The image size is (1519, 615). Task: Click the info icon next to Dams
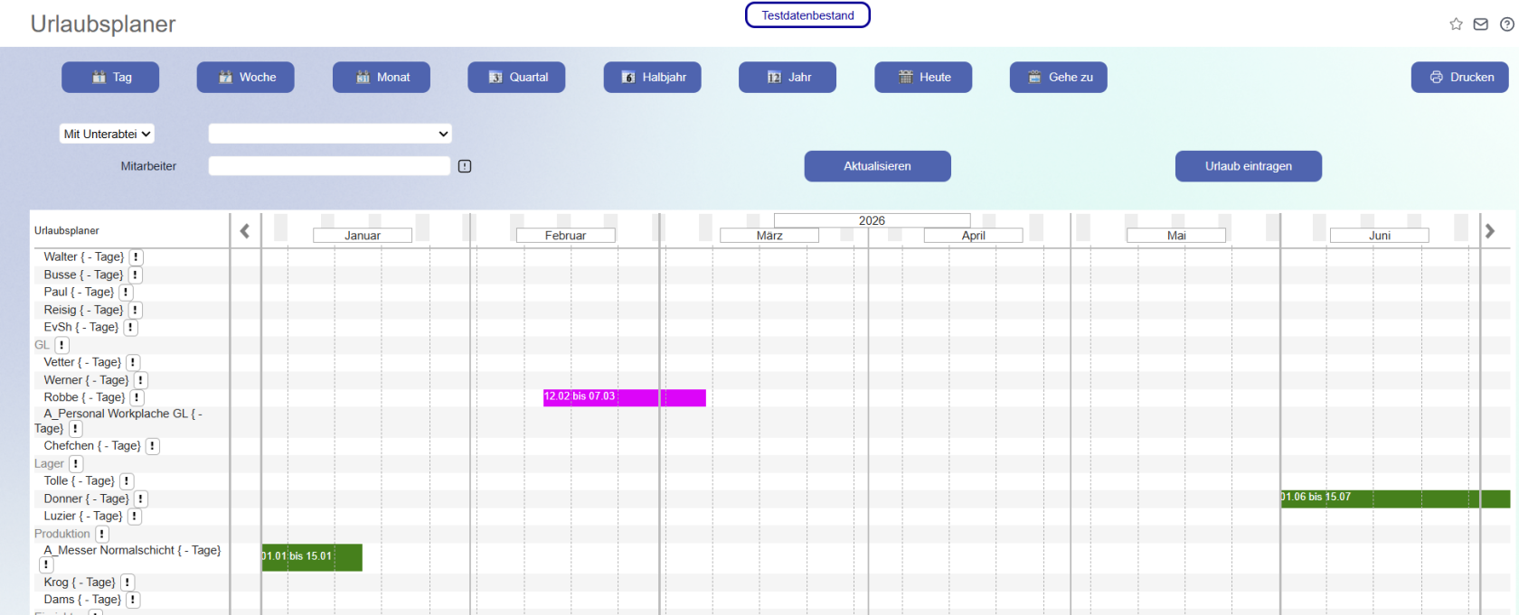click(133, 600)
